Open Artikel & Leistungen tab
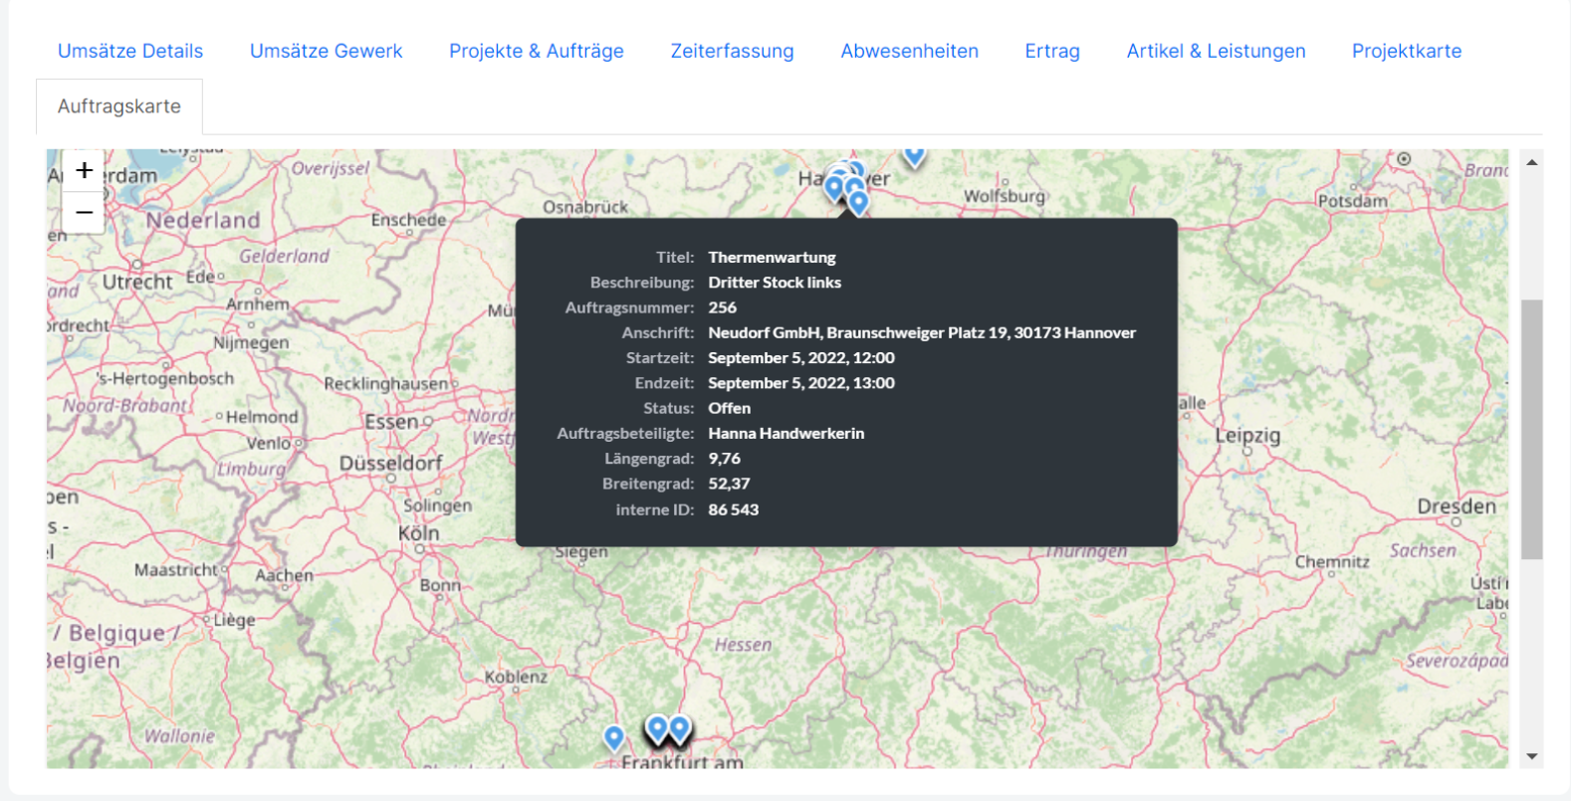Viewport: 1571px width, 801px height. click(x=1216, y=51)
